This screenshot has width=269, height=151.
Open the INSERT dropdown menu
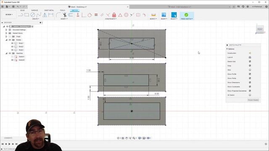coord(164,19)
